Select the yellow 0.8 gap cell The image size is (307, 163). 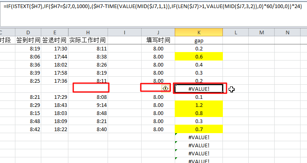[199, 113]
